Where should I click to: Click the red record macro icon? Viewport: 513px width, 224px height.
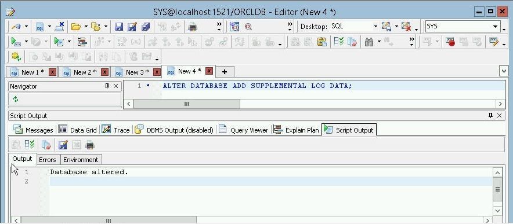point(450,42)
